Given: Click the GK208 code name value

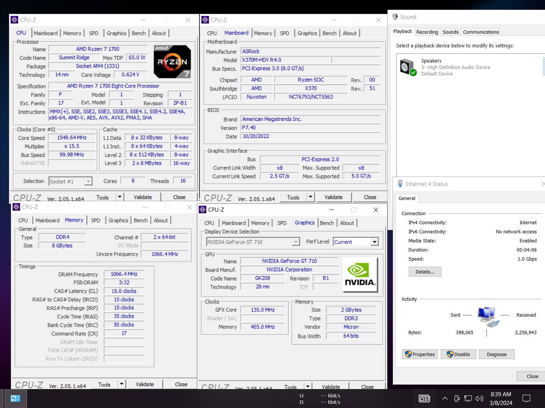Looking at the screenshot, I should (x=262, y=278).
